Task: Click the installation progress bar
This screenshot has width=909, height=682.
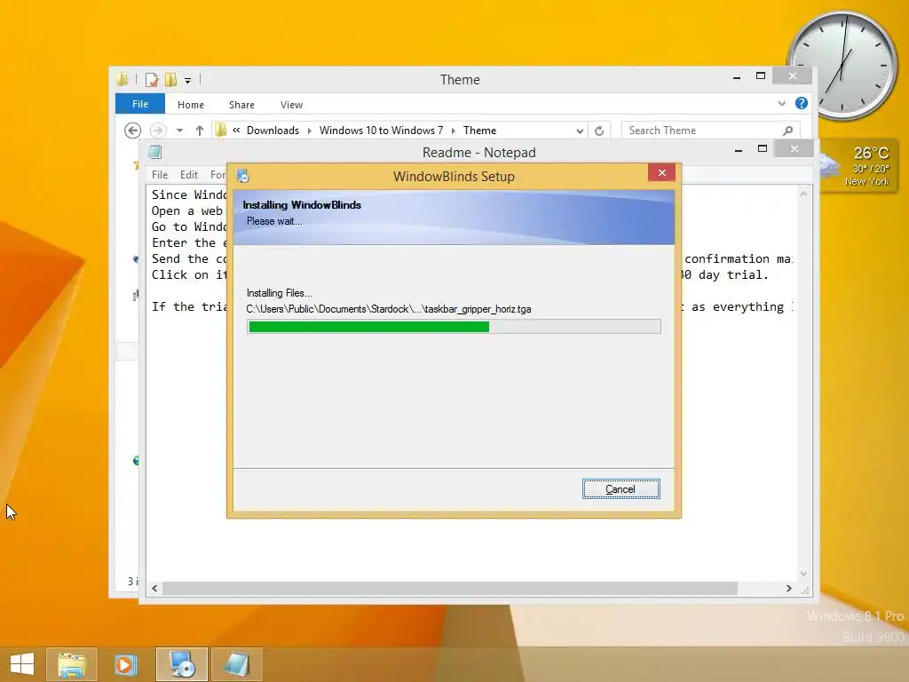Action: pos(454,327)
